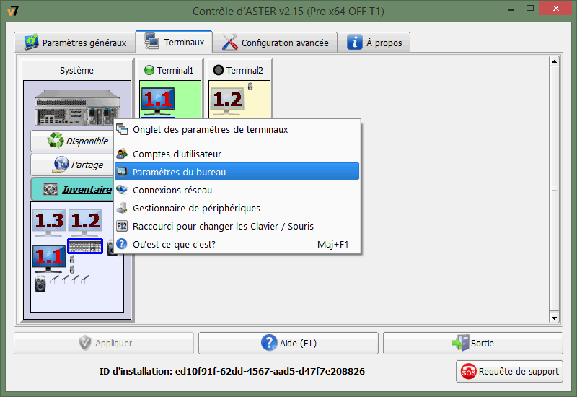
Task: Open Aide (F1)
Action: pyautogui.click(x=288, y=344)
